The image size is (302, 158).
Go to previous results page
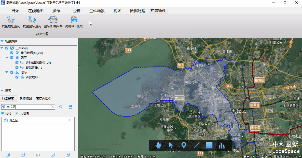[23, 155]
